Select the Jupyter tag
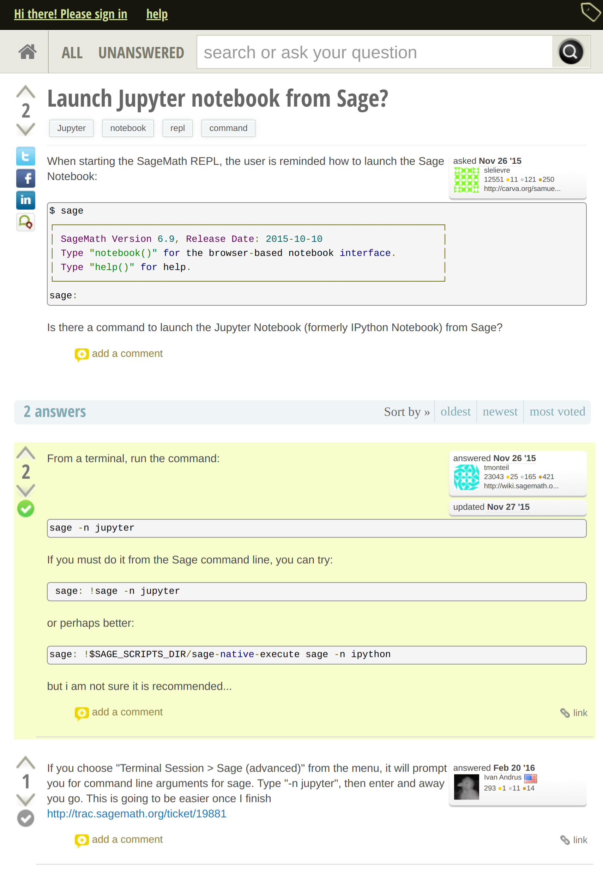 pos(71,128)
